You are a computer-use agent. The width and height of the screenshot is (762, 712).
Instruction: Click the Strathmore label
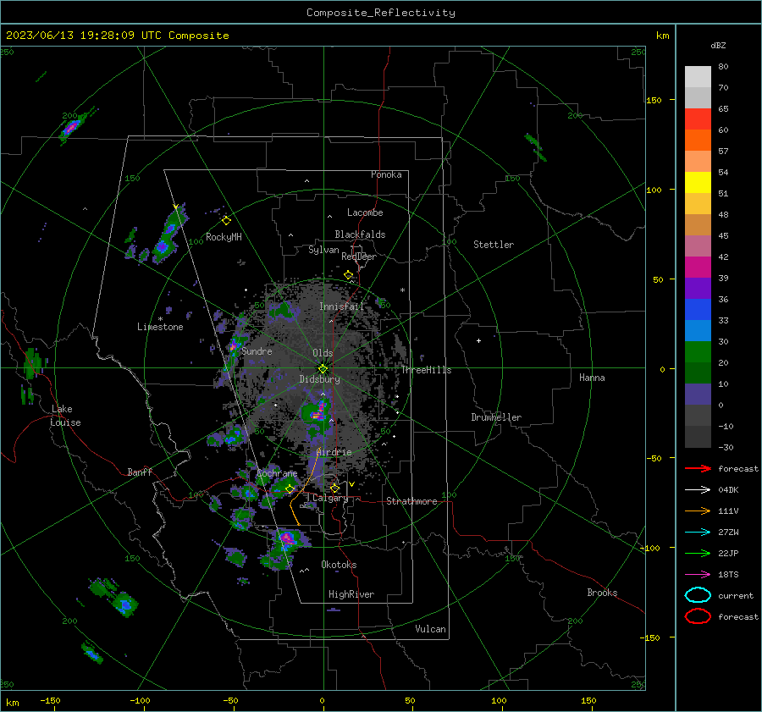coord(411,501)
